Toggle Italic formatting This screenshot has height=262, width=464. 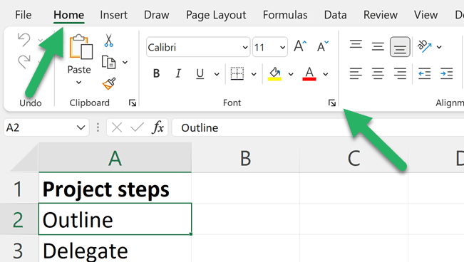point(178,73)
